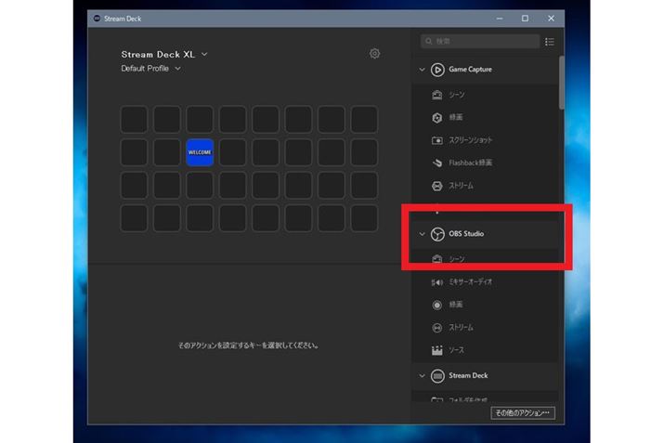Select OBS Studio record (録画) action
The image size is (664, 443).
click(x=456, y=305)
